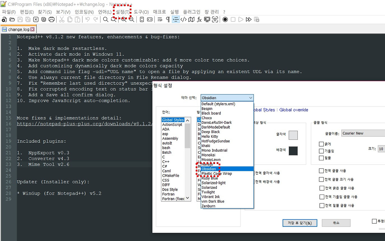Open the 글꼴이름 Courier New font dropdown
Viewport: 385px width, 241px height.
click(363, 133)
